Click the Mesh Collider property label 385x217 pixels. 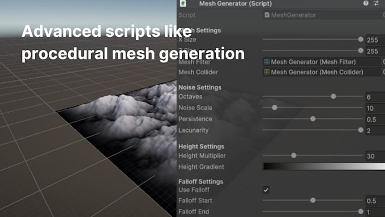pyautogui.click(x=198, y=72)
